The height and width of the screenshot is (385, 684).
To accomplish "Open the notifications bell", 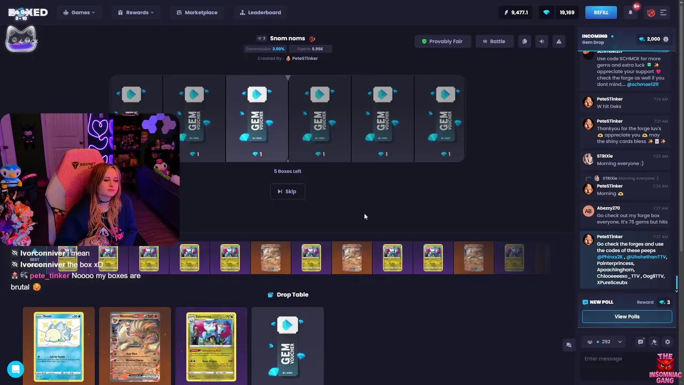I will coord(631,12).
